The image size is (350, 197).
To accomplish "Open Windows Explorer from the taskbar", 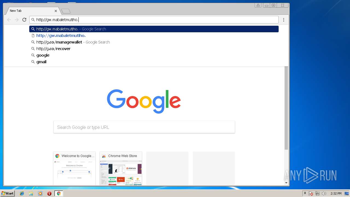I will 31,193.
